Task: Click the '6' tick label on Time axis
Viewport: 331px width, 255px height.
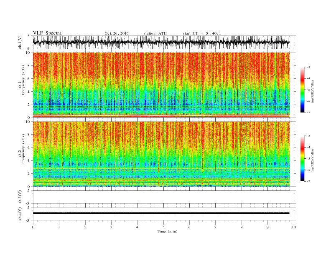Action: [x=189, y=227]
